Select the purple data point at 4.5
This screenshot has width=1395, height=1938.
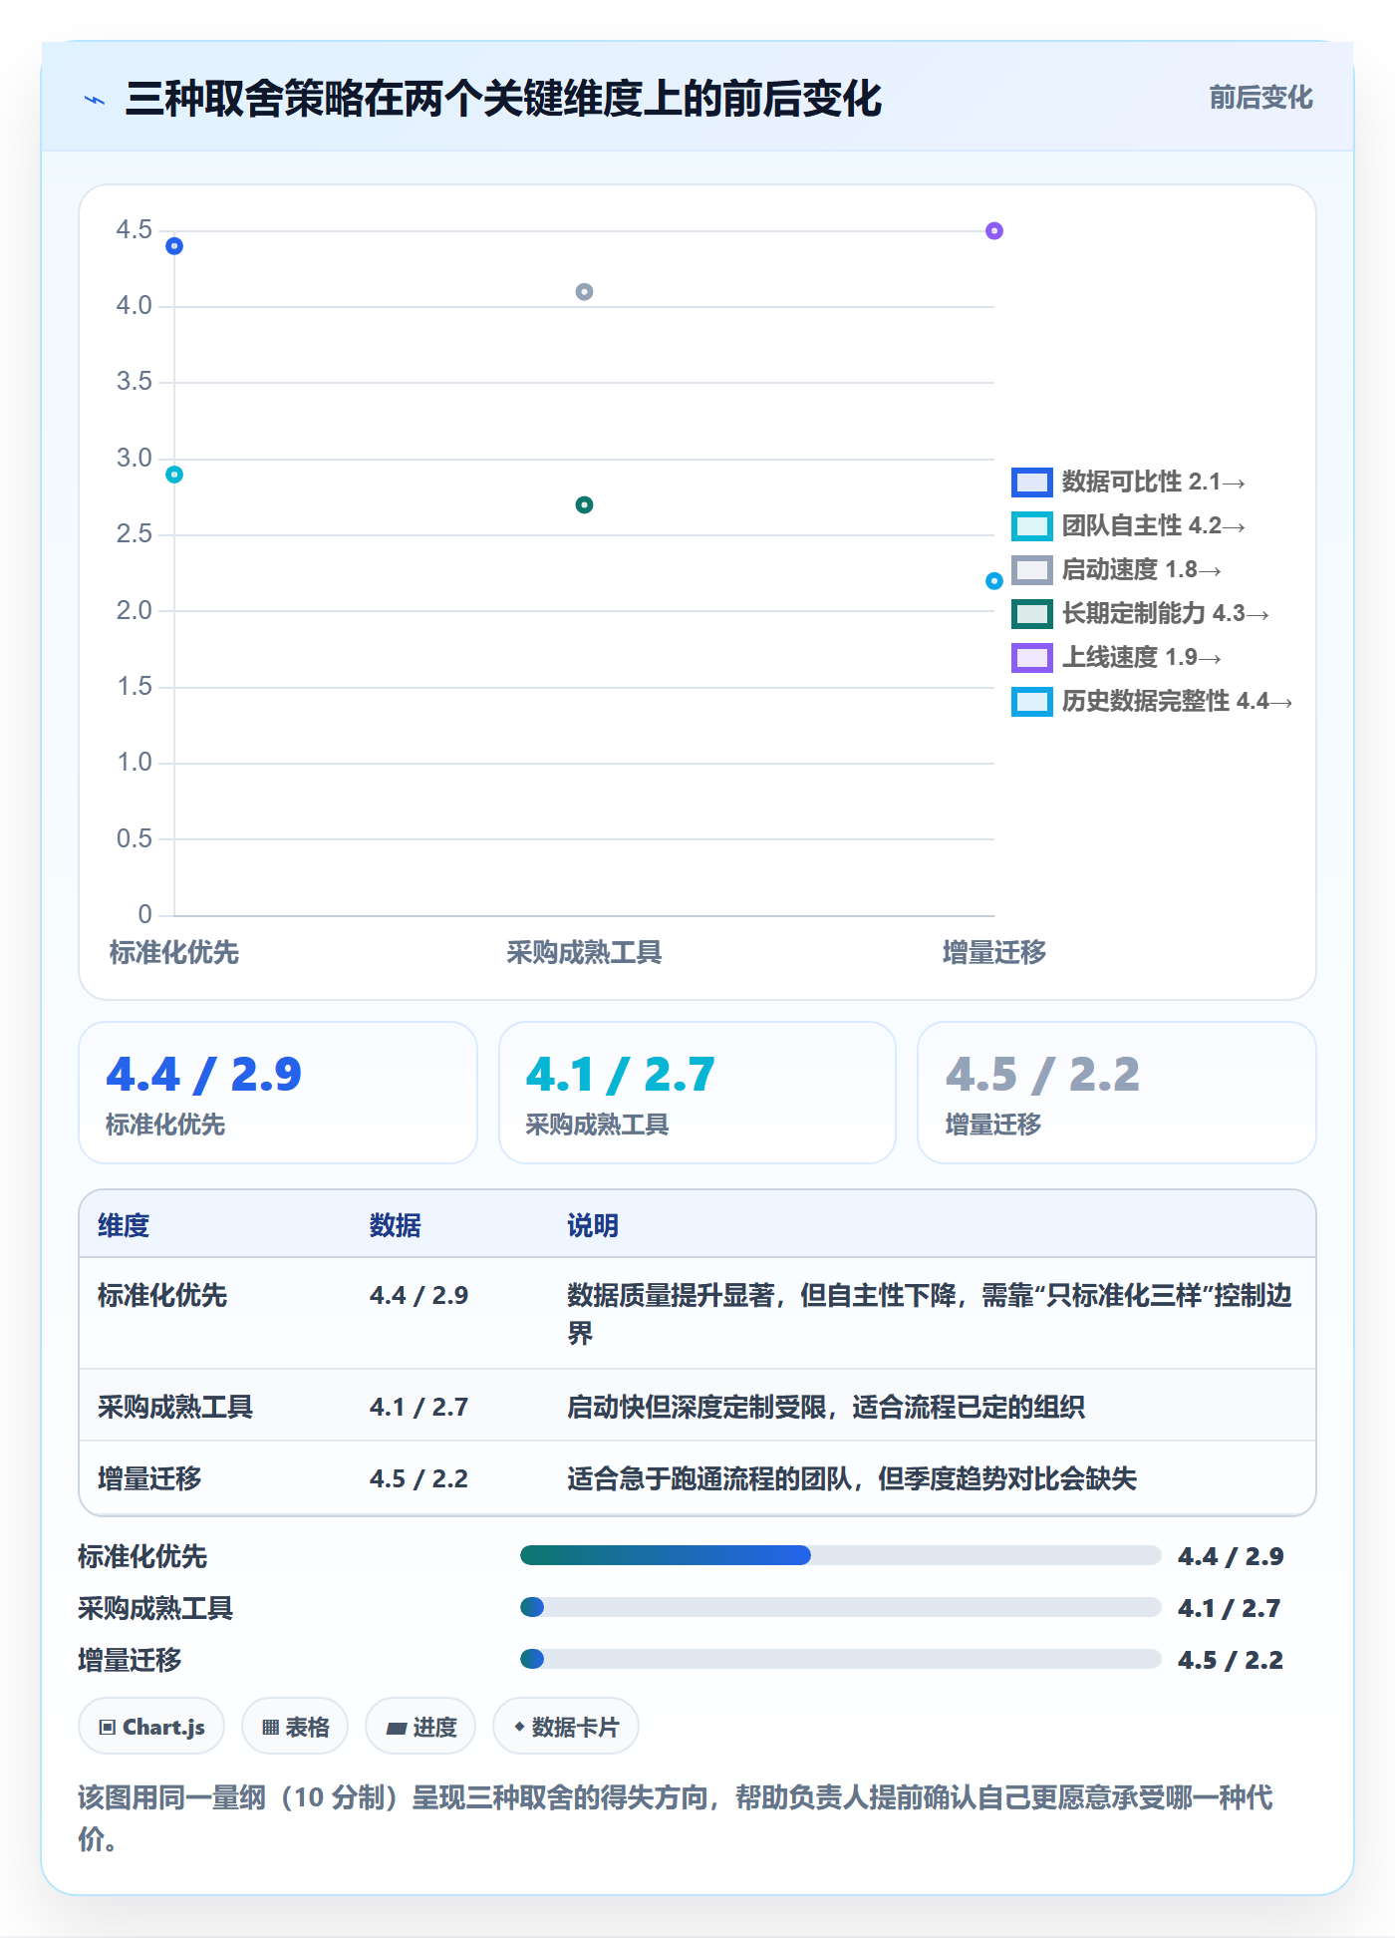click(x=994, y=231)
